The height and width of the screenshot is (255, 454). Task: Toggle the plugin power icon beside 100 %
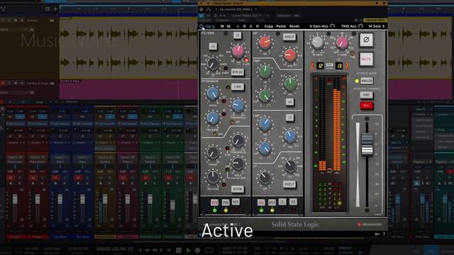click(201, 26)
